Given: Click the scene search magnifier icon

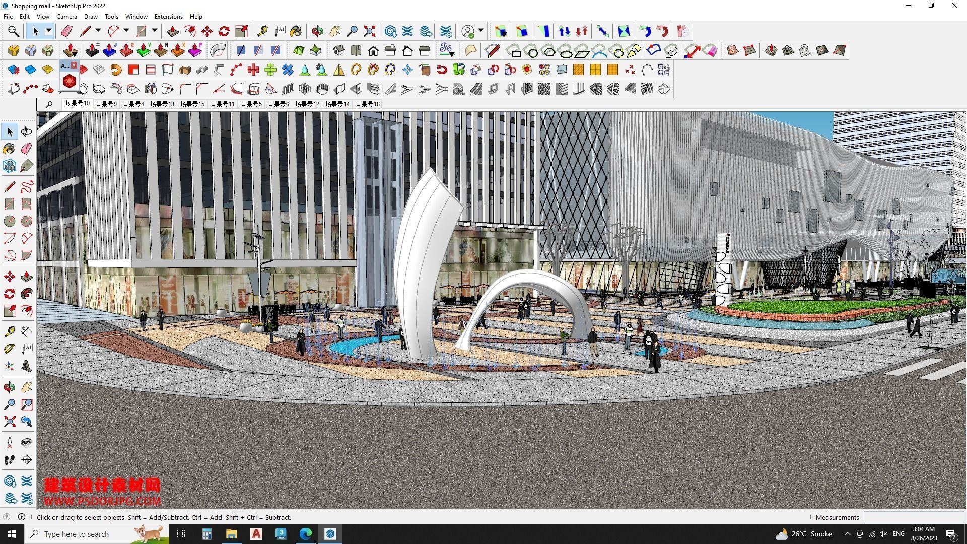Looking at the screenshot, I should pos(49,104).
